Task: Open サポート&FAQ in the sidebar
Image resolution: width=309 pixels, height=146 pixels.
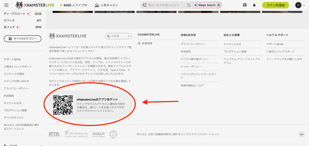Action: coord(12,59)
